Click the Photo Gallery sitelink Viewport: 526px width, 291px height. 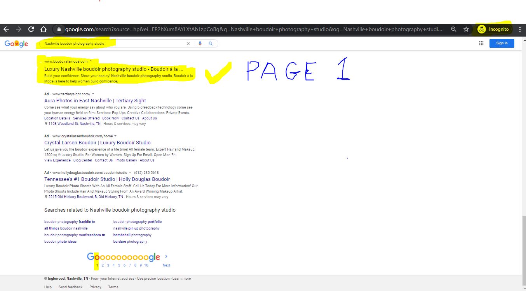126,160
